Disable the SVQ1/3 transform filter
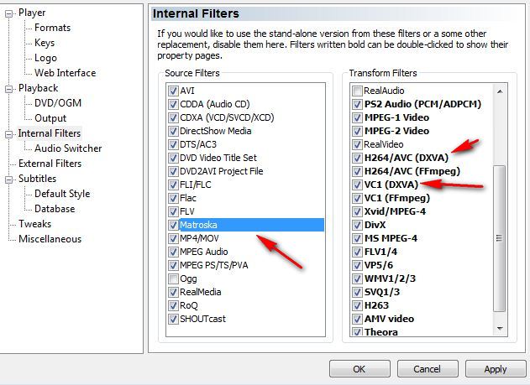530x385 pixels. click(357, 292)
